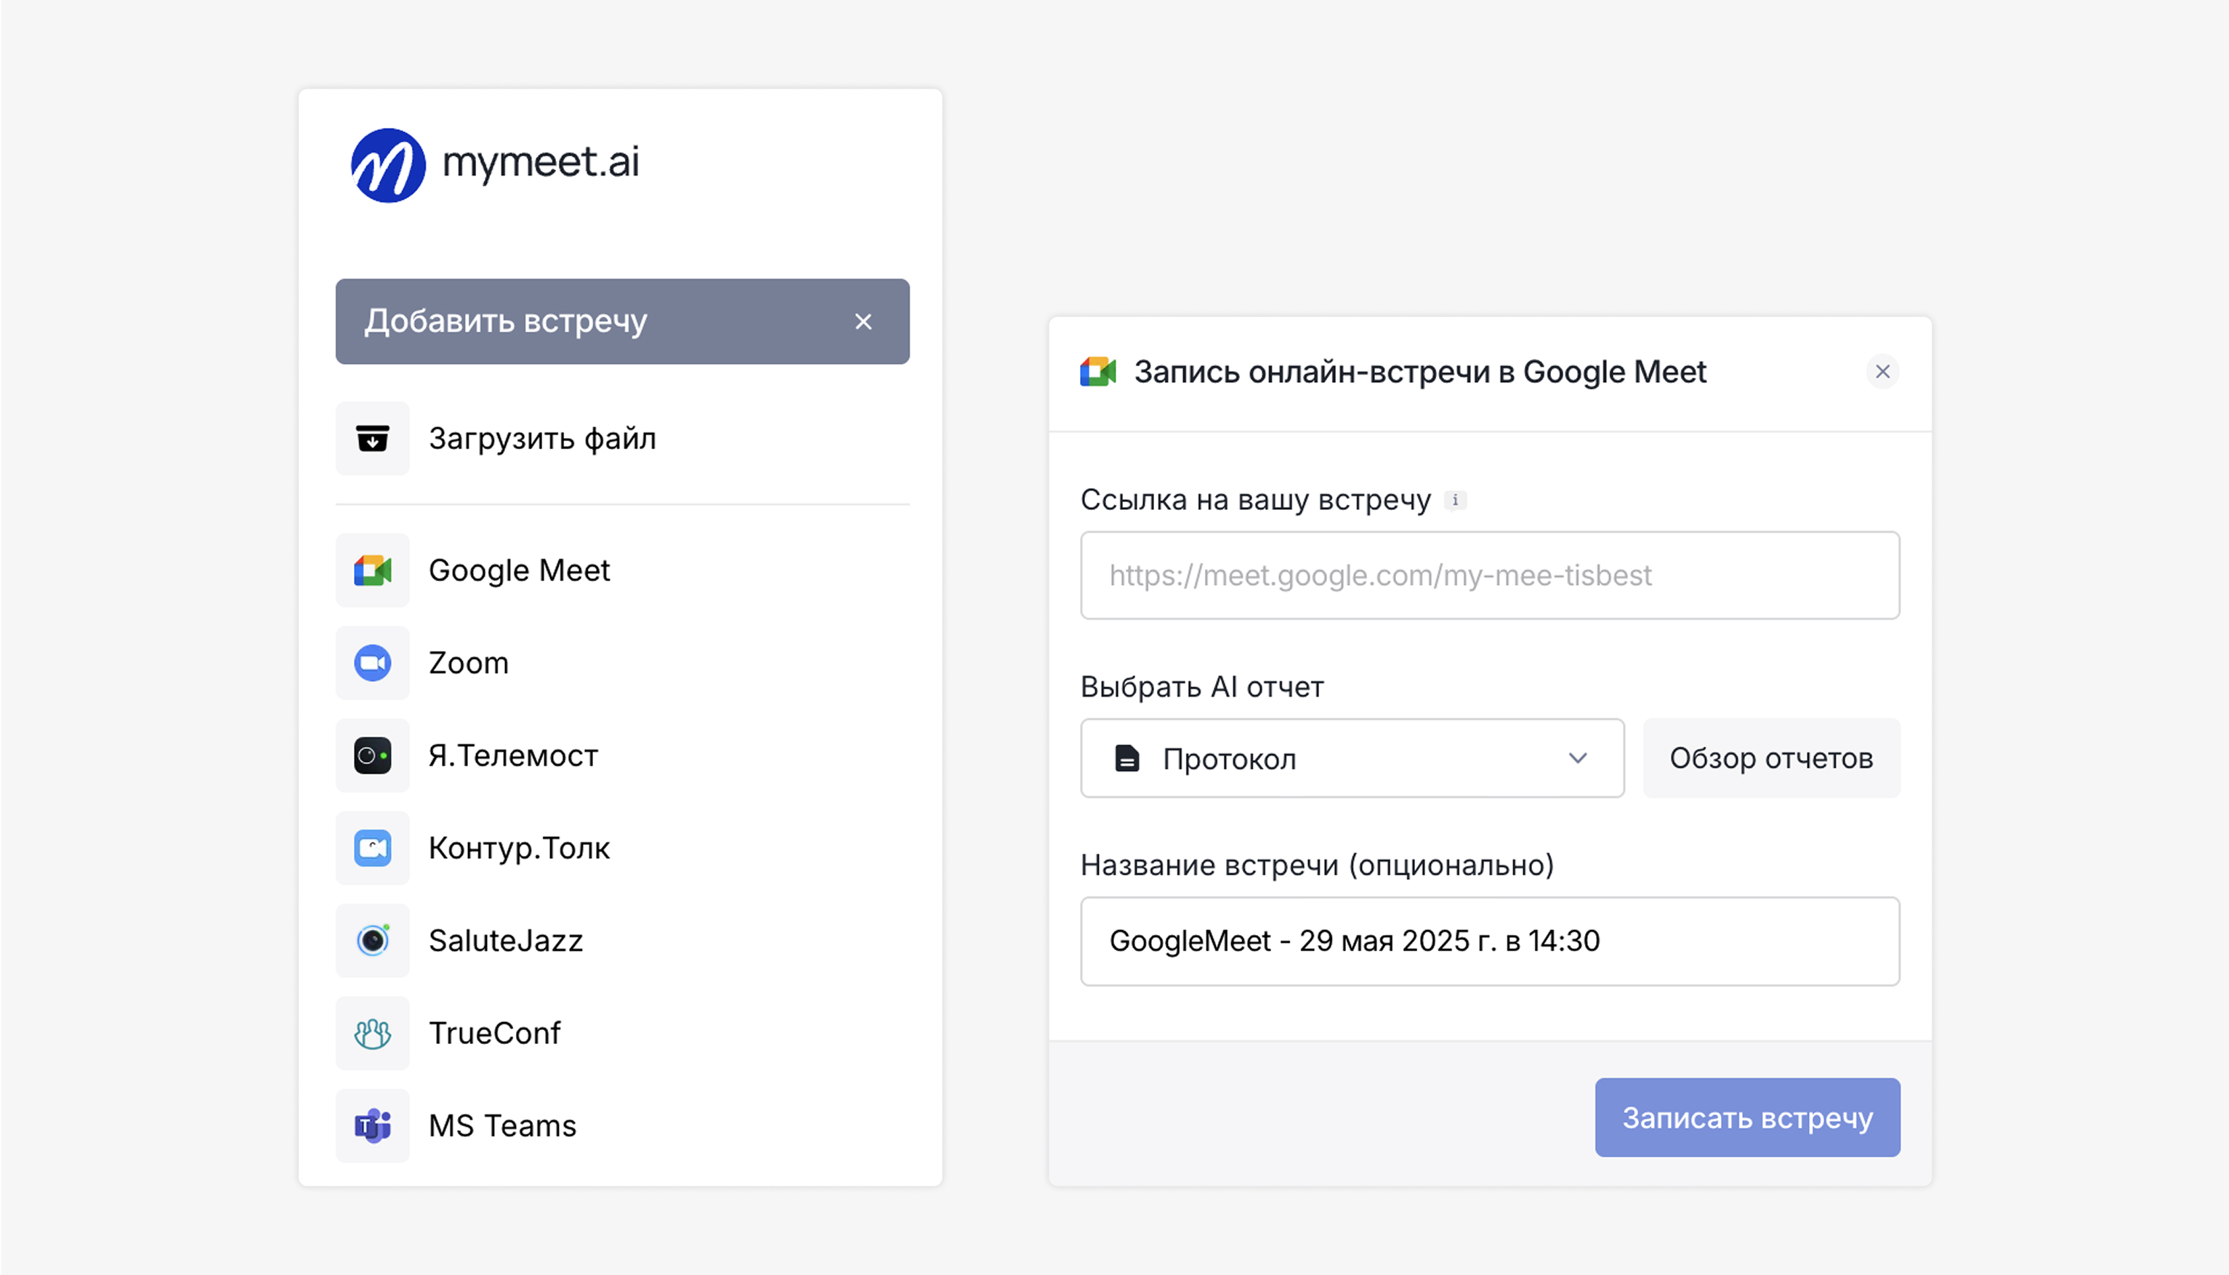Image resolution: width=2229 pixels, height=1275 pixels.
Task: Choose SaluteJazz from the platform list
Action: tap(505, 941)
